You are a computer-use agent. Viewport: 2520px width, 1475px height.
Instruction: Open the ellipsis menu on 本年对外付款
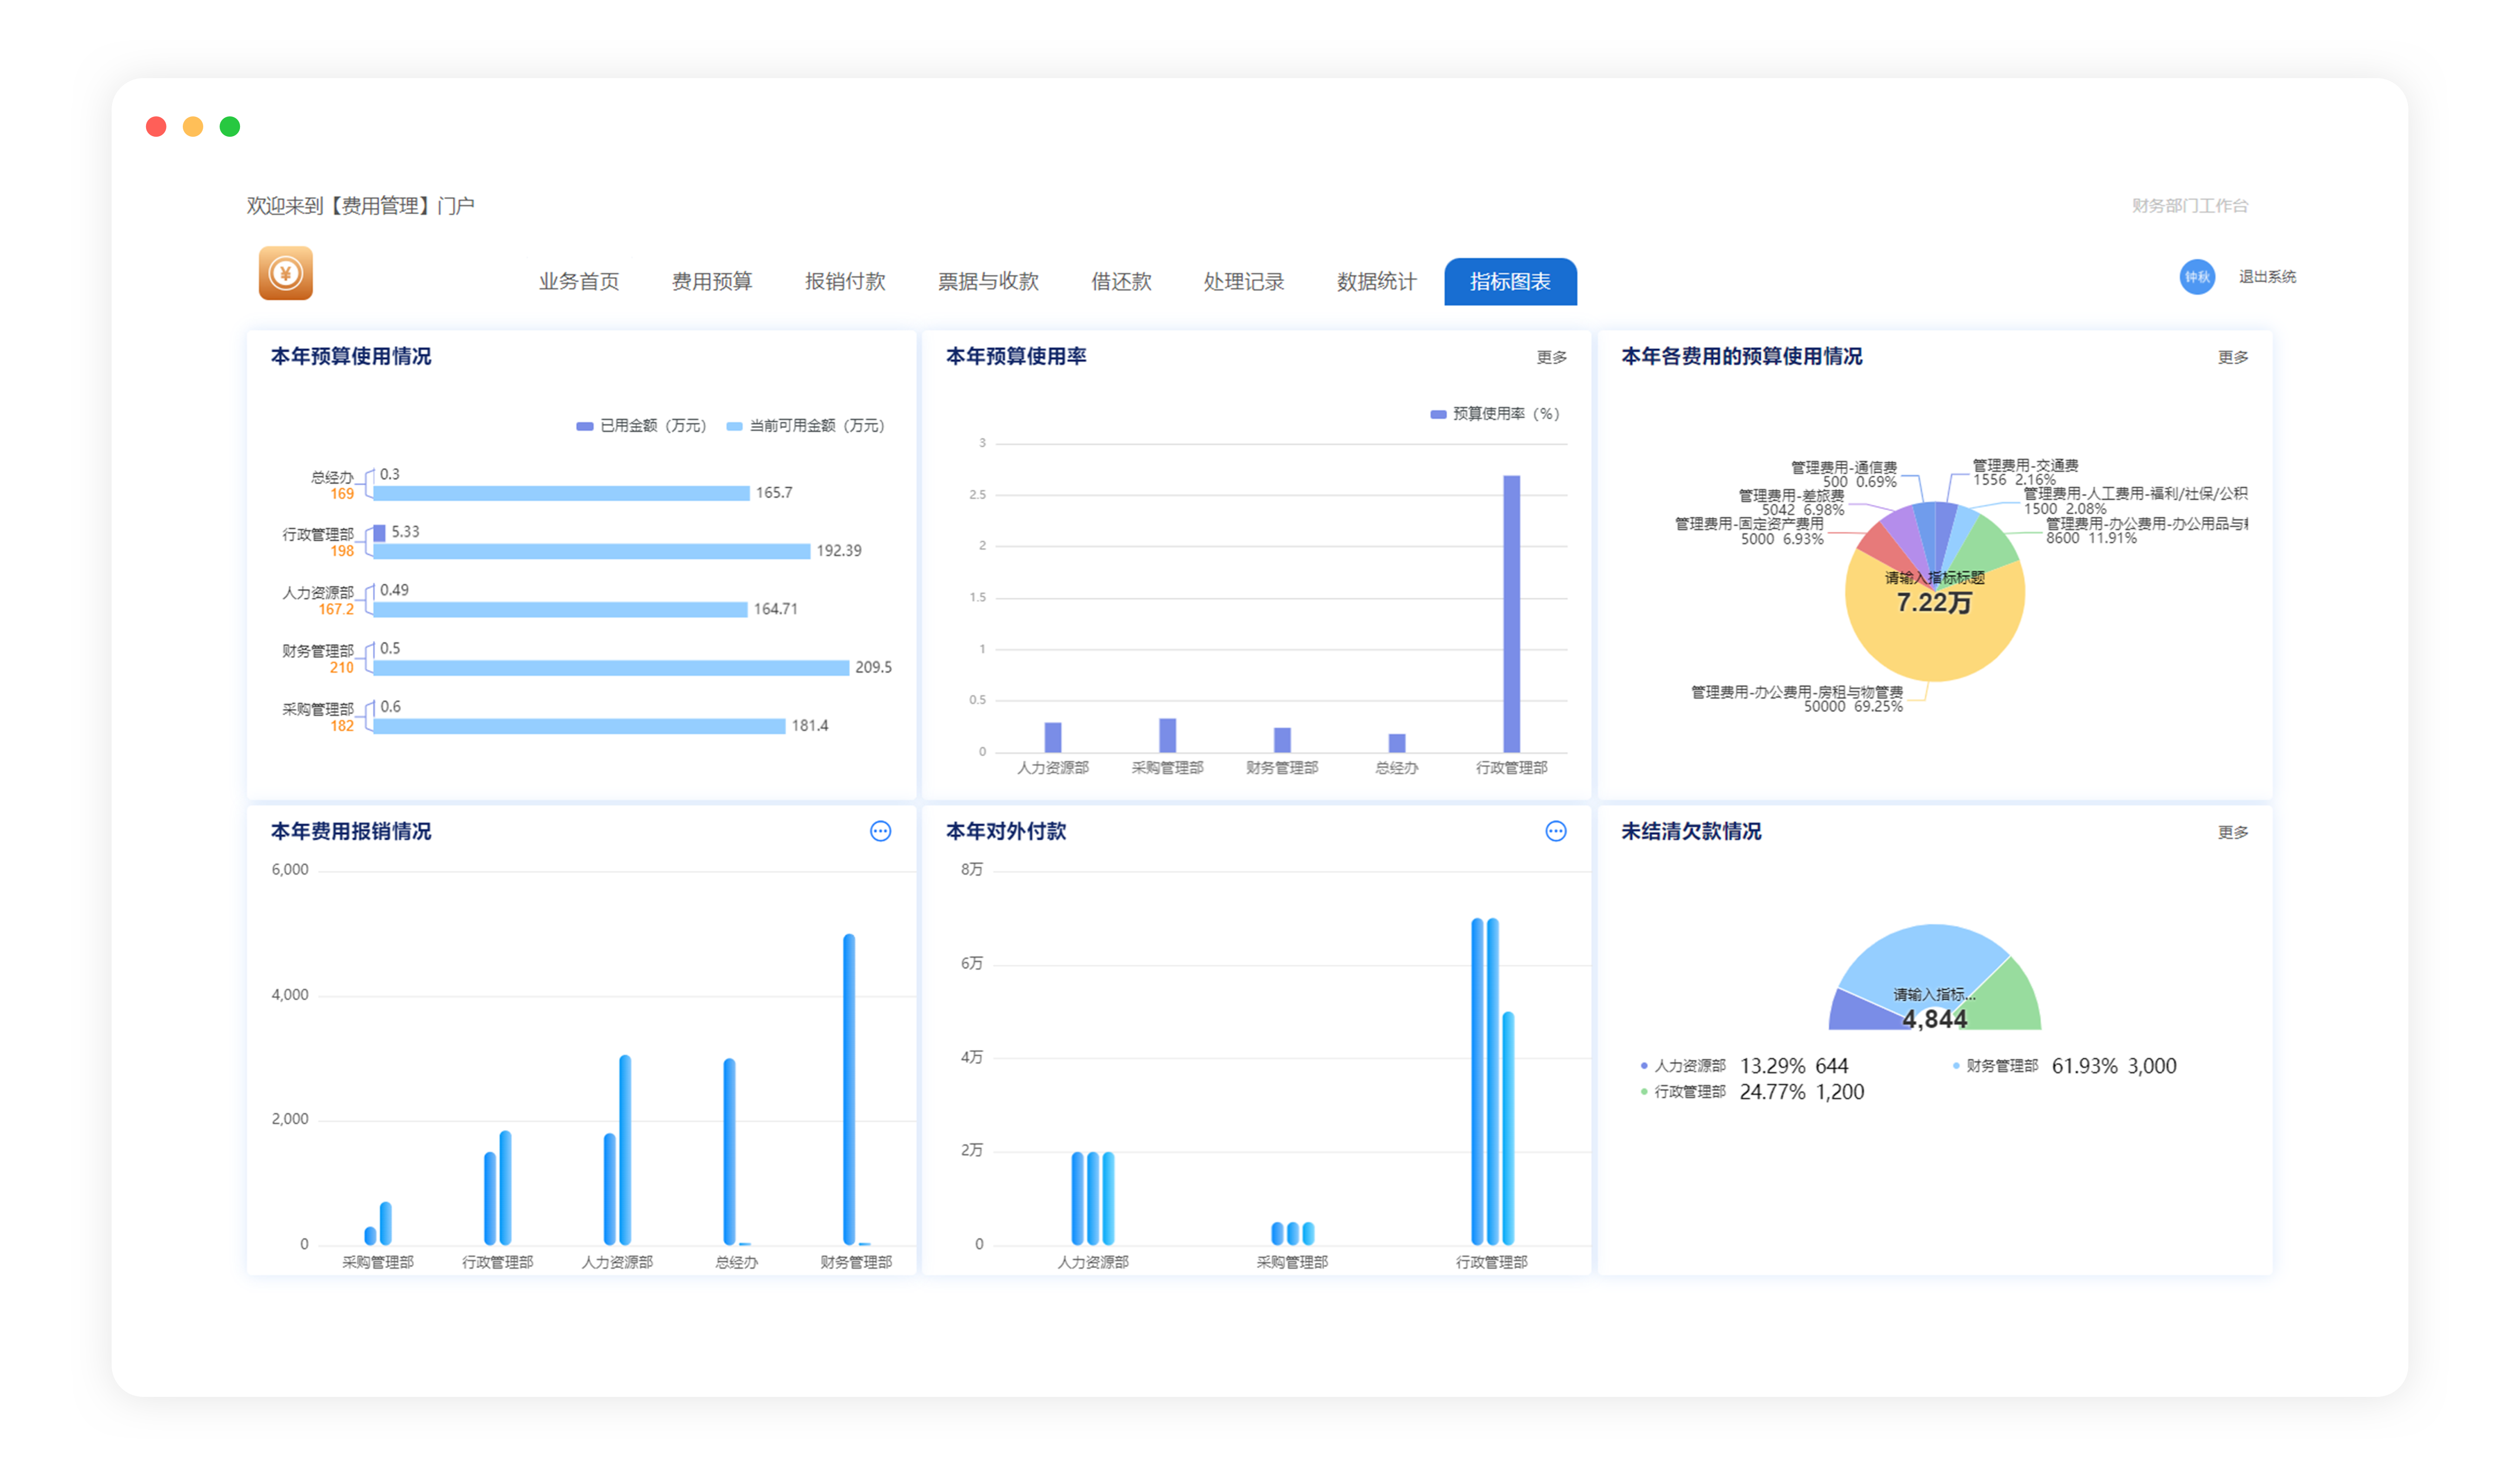pos(1555,831)
